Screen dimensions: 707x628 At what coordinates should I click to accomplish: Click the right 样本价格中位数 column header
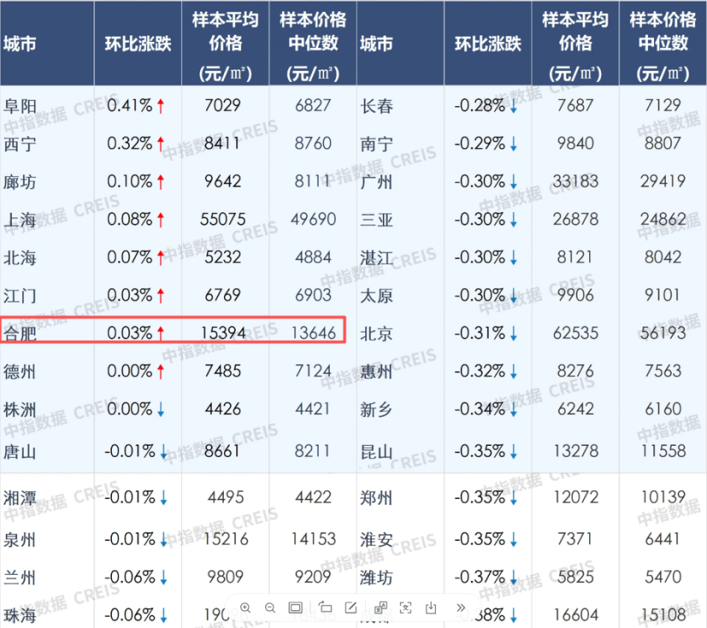pos(663,46)
